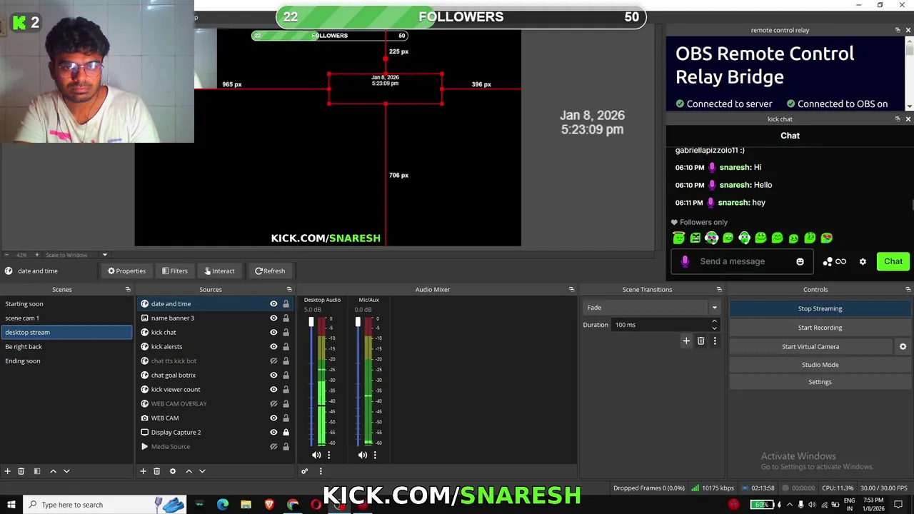
Task: Open Audio Mixer menu three-dot icon
Action: coord(321,471)
